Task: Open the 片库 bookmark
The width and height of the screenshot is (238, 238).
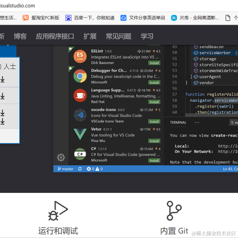Action: [195, 18]
